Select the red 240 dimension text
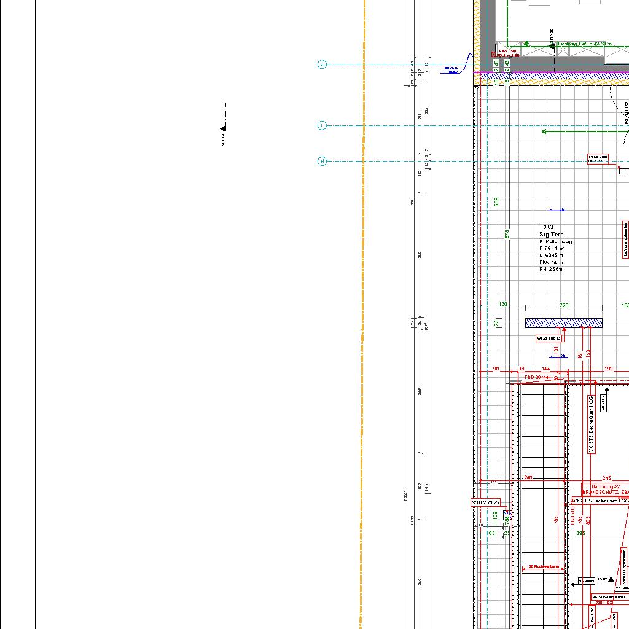 tap(528, 478)
